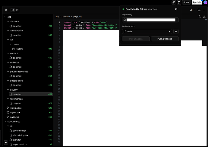Screen dimensions: 208x147
Task: Click the Repository name field
Action: click(x=150, y=20)
